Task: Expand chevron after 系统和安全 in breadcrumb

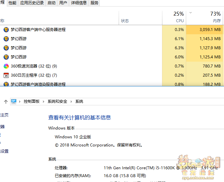Action: [x=71, y=101]
